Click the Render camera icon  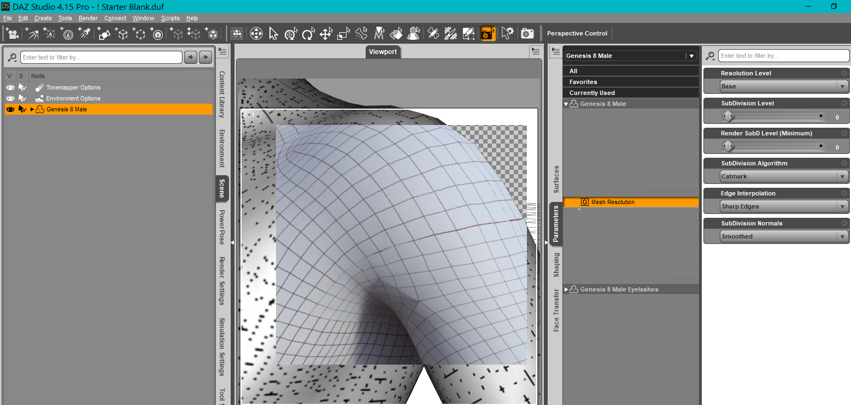coord(527,33)
